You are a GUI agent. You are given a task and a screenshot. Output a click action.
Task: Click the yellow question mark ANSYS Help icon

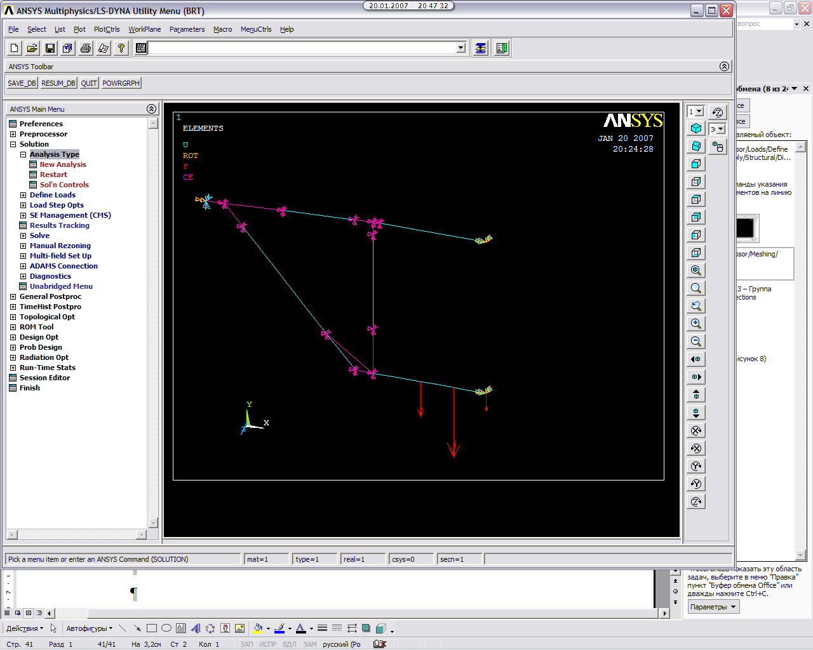(121, 48)
